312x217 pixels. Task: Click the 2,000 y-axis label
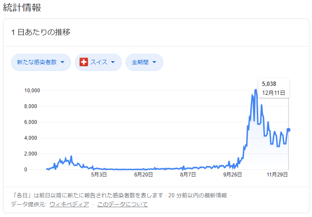coord(30,153)
